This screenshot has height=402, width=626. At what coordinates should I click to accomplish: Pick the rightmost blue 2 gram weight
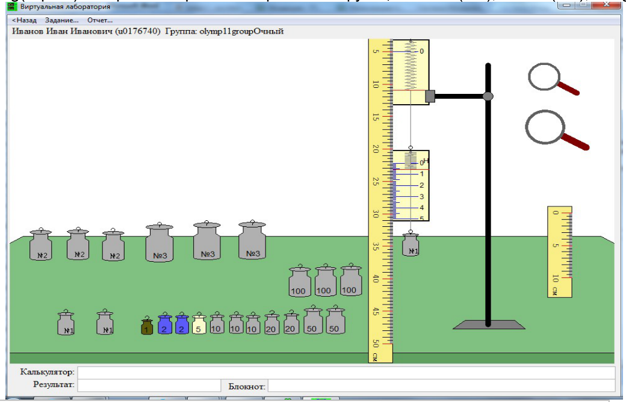pos(182,324)
